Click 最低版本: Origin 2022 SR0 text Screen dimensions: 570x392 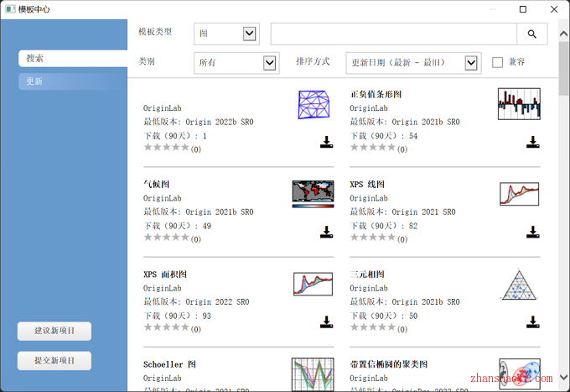pos(196,301)
